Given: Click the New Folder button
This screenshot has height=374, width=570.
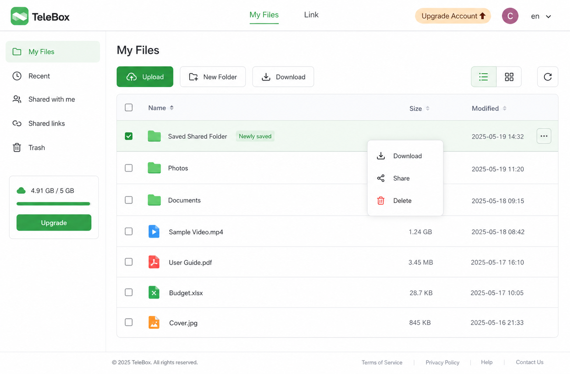Looking at the screenshot, I should click(212, 77).
